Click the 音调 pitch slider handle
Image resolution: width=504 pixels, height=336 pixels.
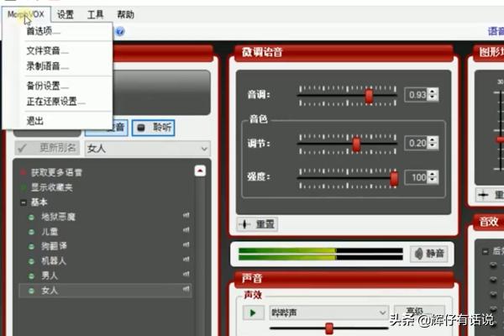(370, 96)
